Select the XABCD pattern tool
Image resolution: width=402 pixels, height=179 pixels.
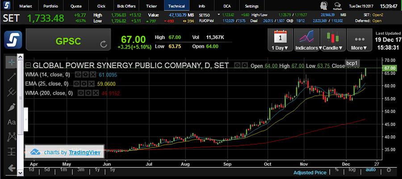tap(12, 137)
